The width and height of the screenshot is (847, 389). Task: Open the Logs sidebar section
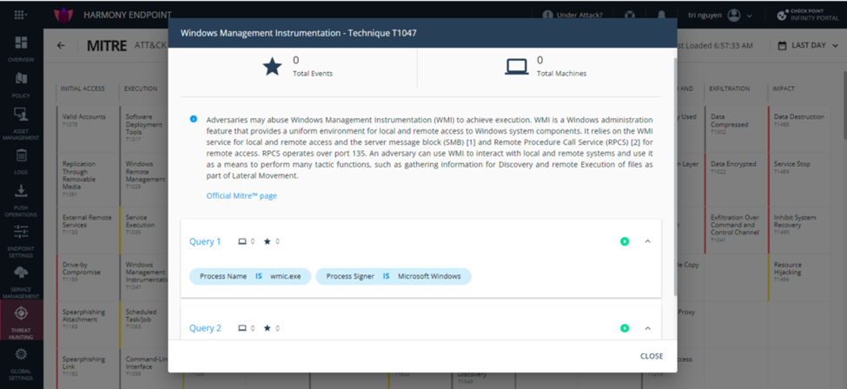pyautogui.click(x=21, y=162)
